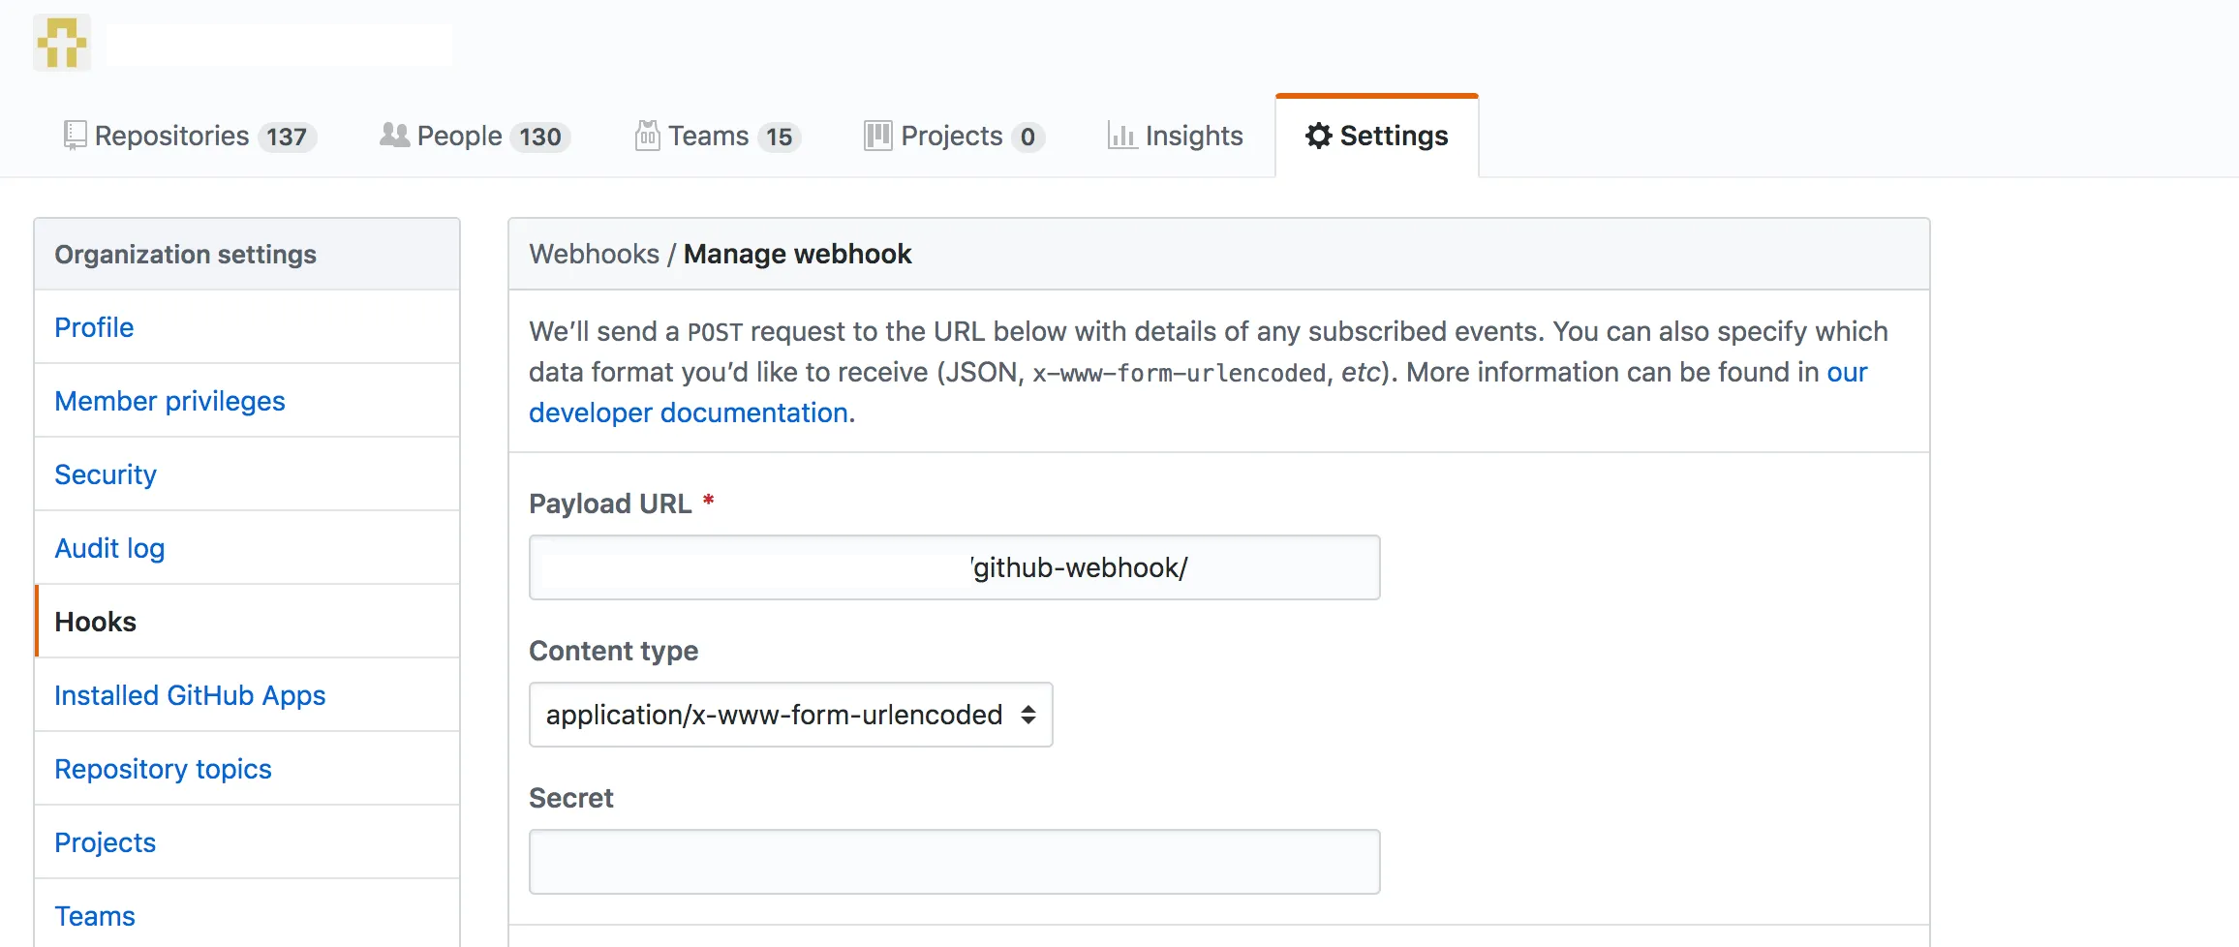Focus the Secret input field

[954, 862]
